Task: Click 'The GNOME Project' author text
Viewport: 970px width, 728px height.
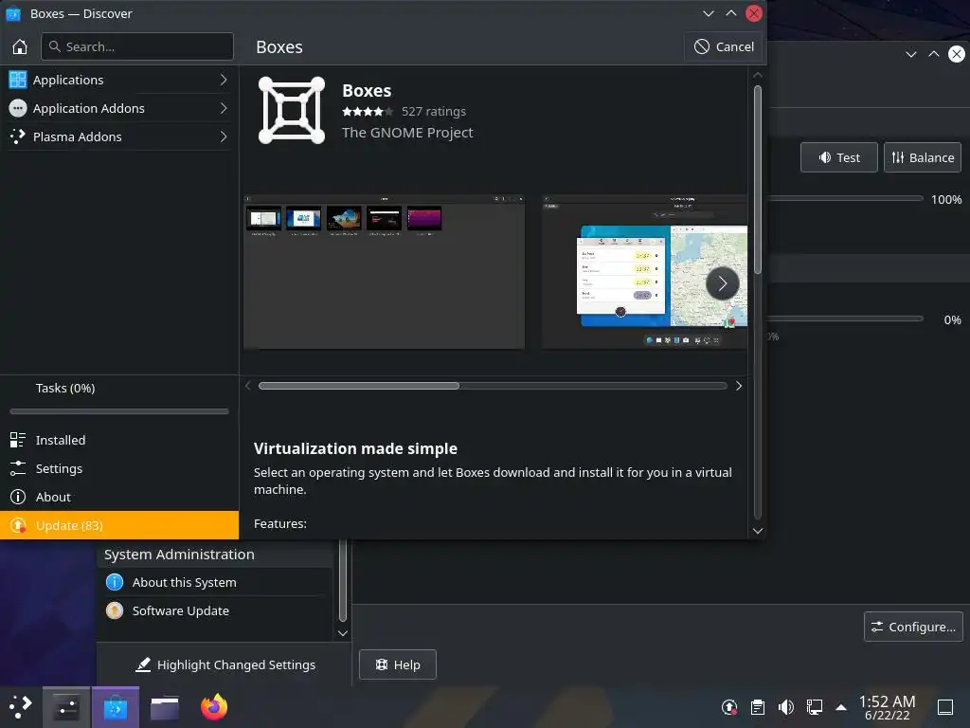Action: [x=407, y=133]
